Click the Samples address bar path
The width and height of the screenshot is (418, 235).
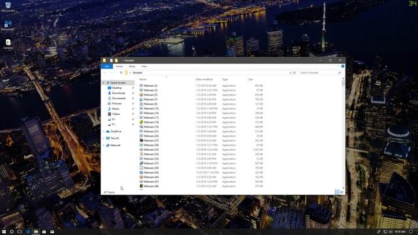click(138, 72)
